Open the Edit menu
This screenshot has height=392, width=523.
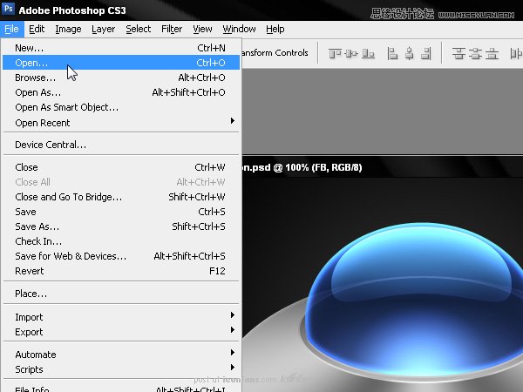coord(37,29)
